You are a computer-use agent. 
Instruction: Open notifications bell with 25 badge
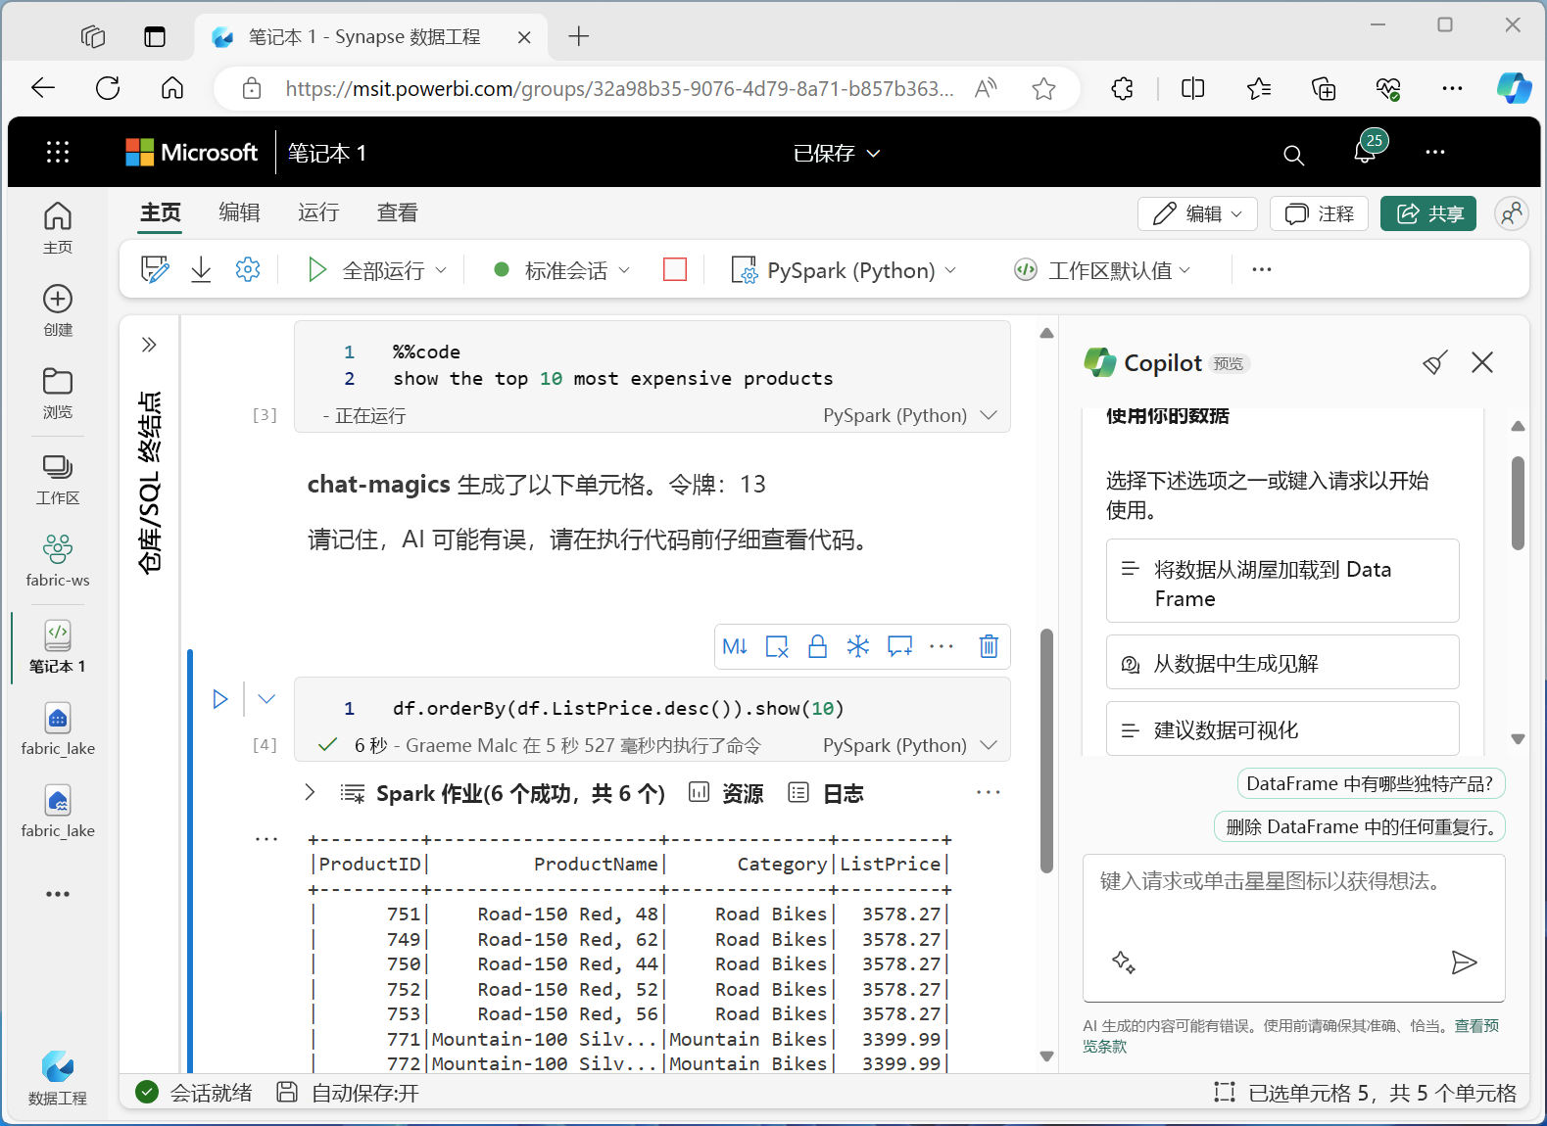click(1366, 150)
